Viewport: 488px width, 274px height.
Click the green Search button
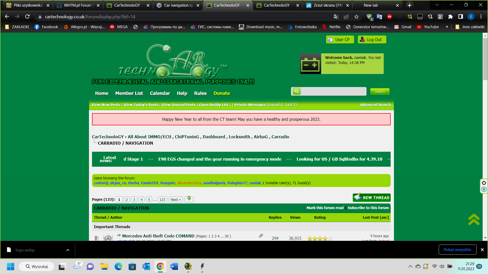380,91
